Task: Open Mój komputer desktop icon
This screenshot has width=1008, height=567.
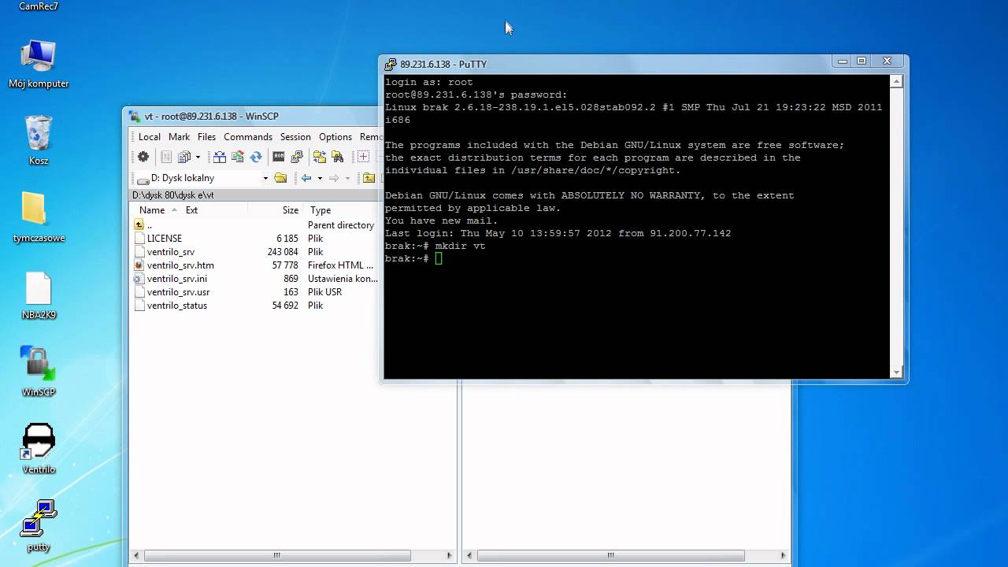Action: pyautogui.click(x=39, y=64)
